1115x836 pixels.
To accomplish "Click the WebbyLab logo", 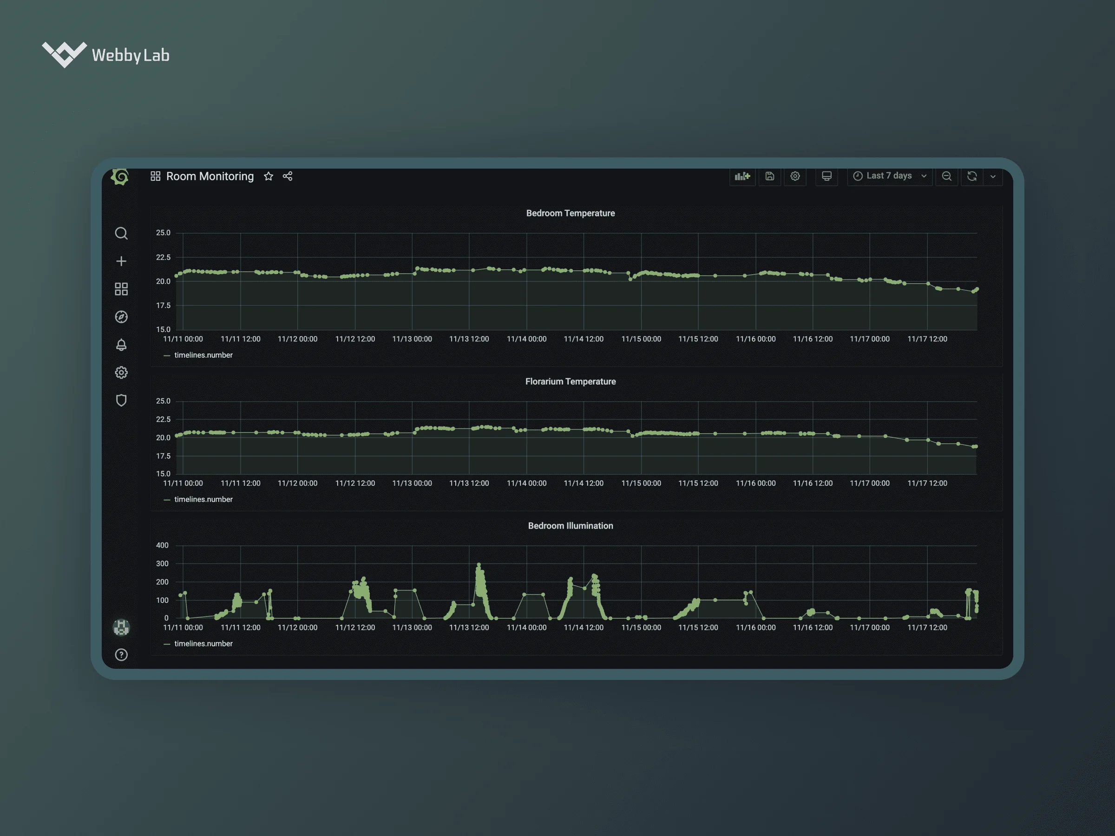I will 106,54.
